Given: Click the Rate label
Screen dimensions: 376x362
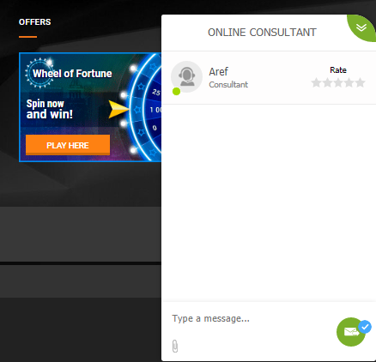Looking at the screenshot, I should 338,70.
